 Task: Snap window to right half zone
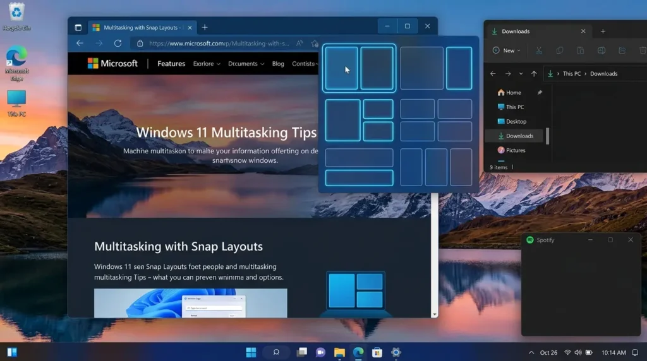[377, 68]
